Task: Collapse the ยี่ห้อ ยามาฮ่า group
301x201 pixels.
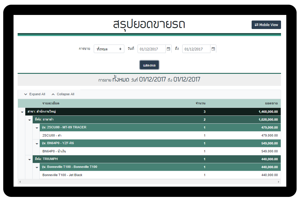Action: pyautogui.click(x=29, y=120)
